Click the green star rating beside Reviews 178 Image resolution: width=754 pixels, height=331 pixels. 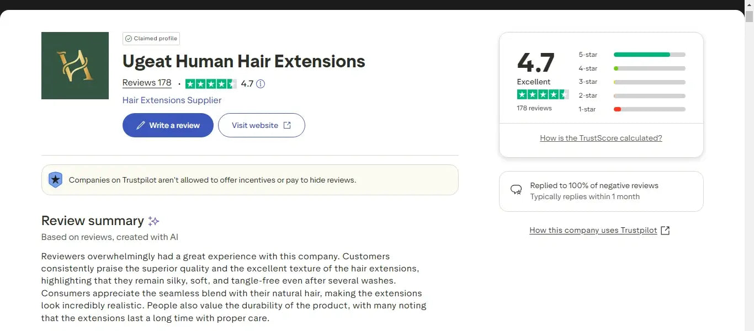point(211,84)
